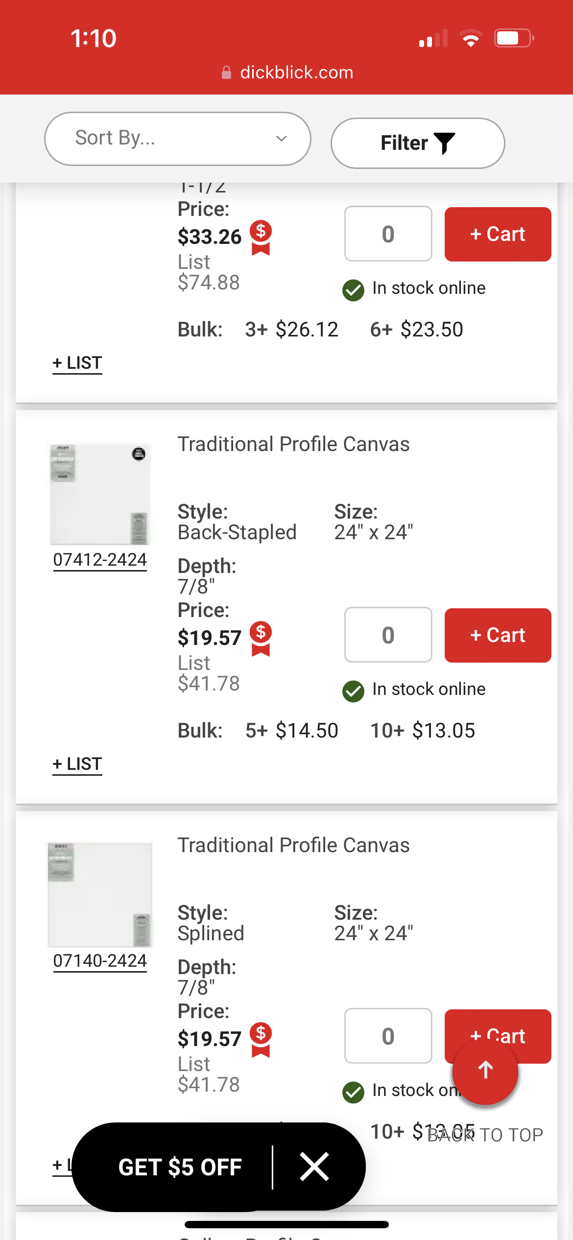Claim the GET $5 OFF offer
The image size is (573, 1240).
pyautogui.click(x=180, y=1167)
